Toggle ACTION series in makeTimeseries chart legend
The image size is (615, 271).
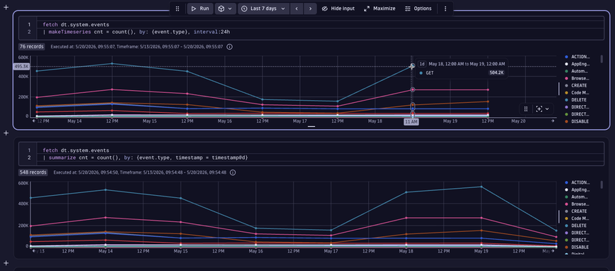coord(577,57)
